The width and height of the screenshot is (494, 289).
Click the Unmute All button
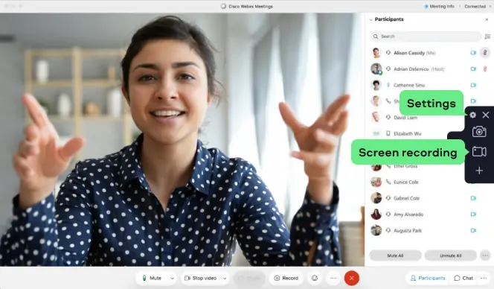[451, 255]
